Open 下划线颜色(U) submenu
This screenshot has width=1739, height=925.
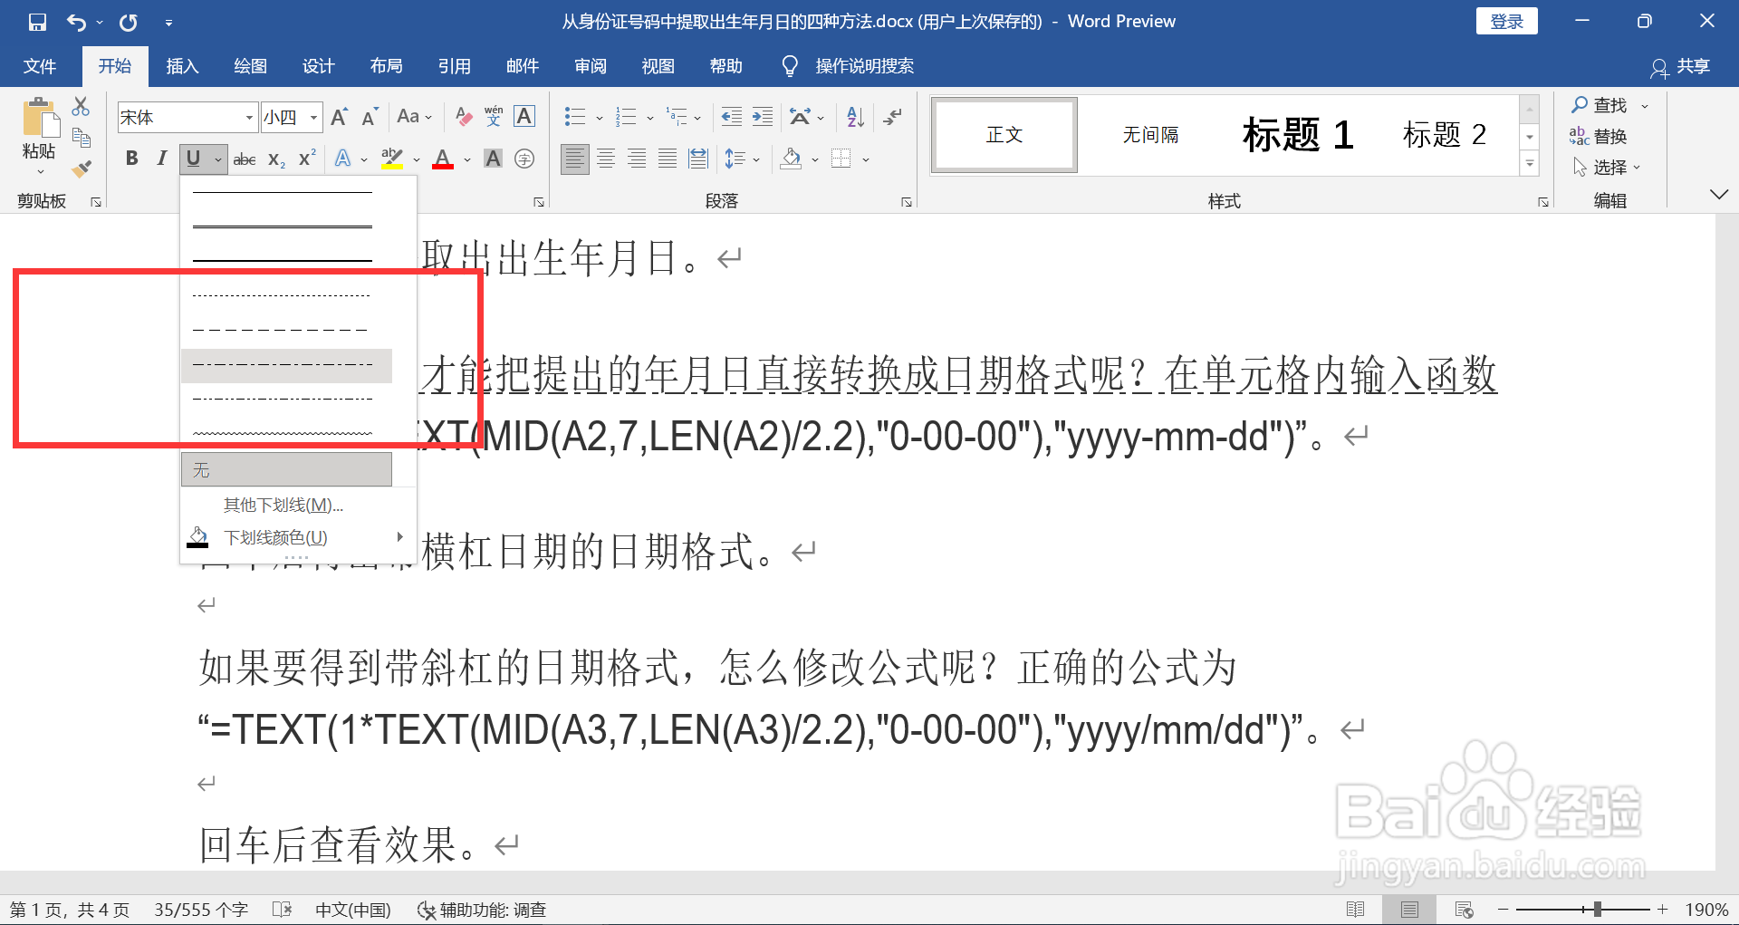coord(298,537)
